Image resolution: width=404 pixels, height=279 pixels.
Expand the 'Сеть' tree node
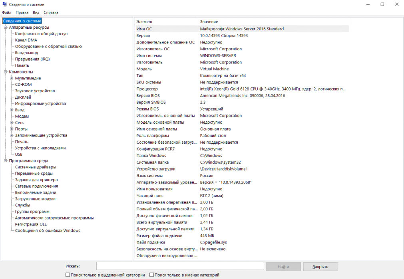tap(11, 123)
